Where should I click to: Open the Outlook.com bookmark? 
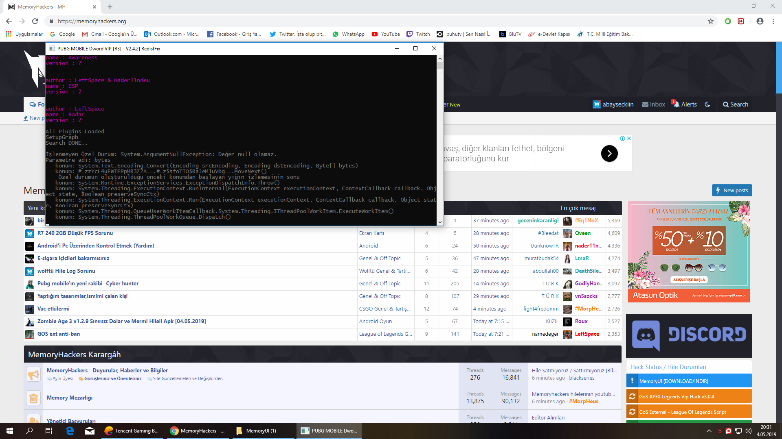pyautogui.click(x=172, y=34)
